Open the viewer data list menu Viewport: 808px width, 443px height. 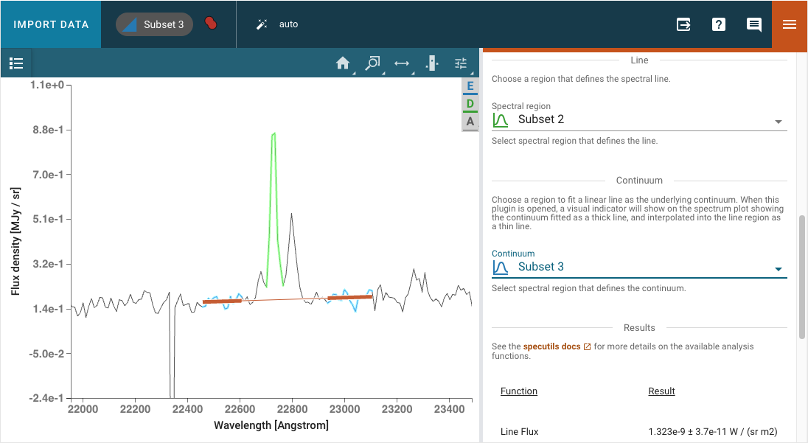(x=16, y=63)
